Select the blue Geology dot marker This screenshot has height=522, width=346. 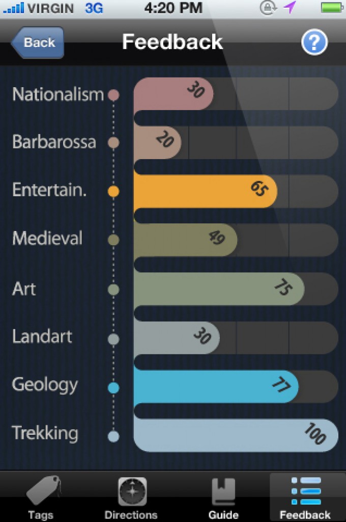[114, 388]
